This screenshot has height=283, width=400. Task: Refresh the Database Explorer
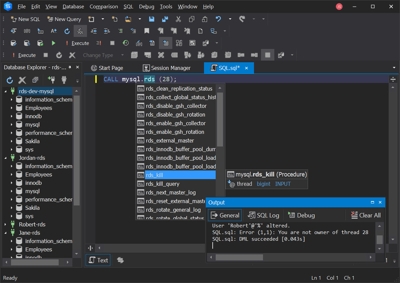(10, 80)
